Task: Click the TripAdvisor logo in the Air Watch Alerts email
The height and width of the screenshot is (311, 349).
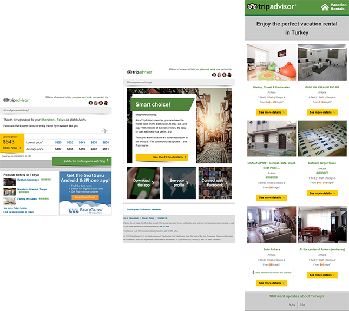Action: [x=16, y=100]
